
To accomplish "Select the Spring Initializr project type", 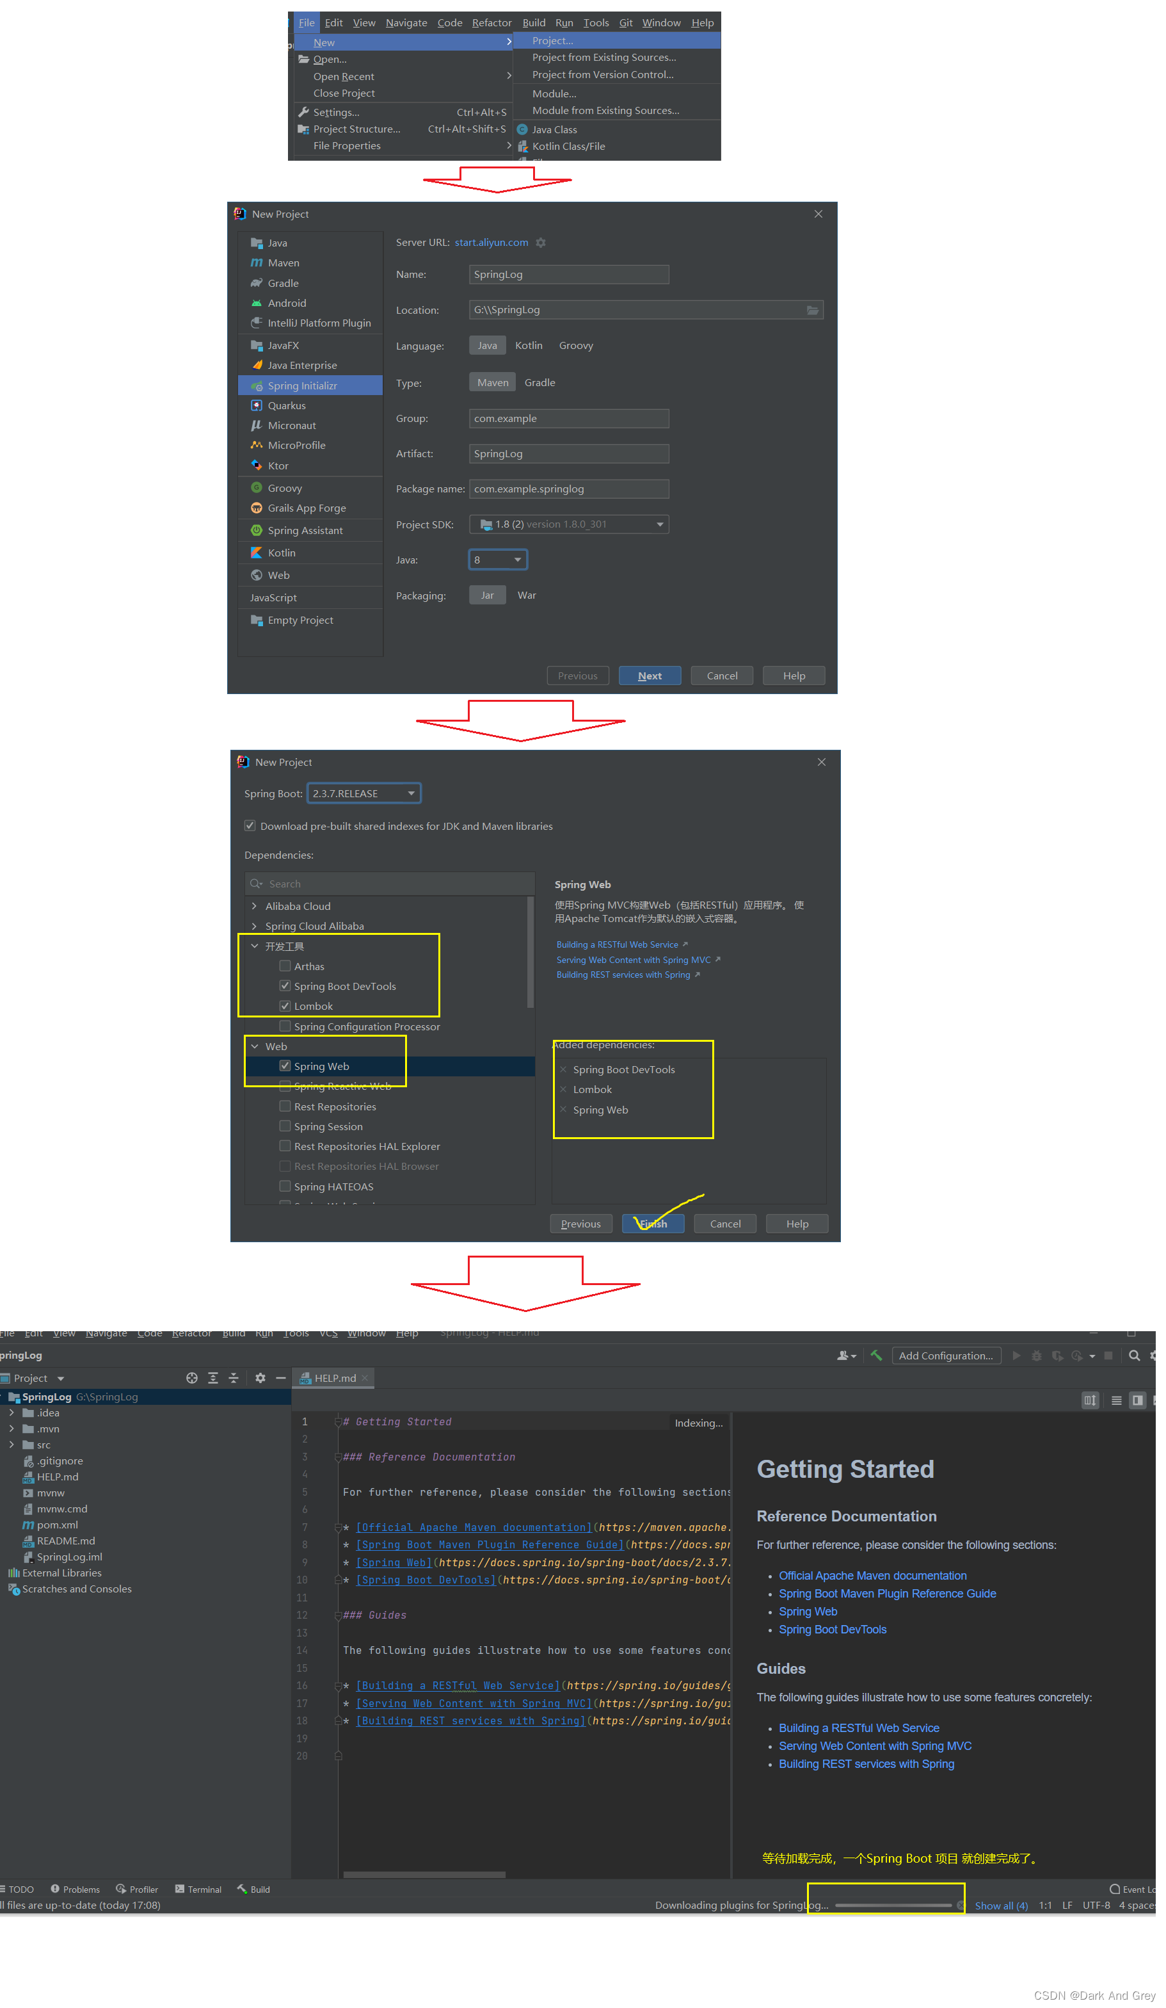I will pos(310,385).
